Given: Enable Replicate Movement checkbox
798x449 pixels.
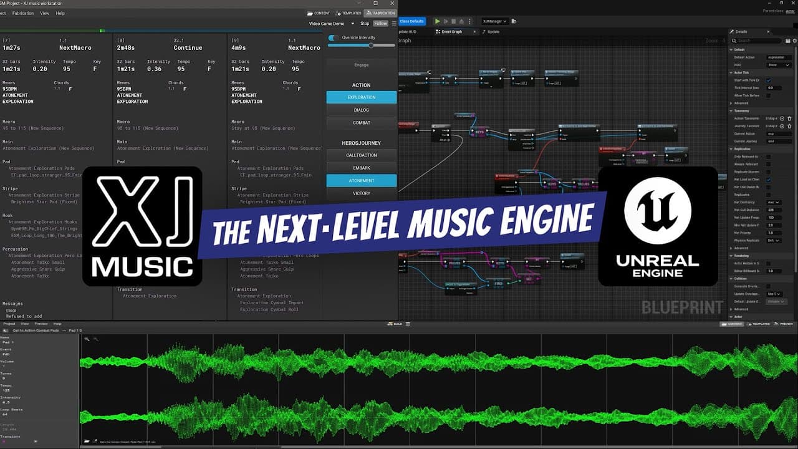Looking at the screenshot, I should tap(769, 172).
